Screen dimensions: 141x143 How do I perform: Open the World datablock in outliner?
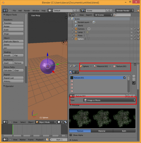[x=79, y=25]
